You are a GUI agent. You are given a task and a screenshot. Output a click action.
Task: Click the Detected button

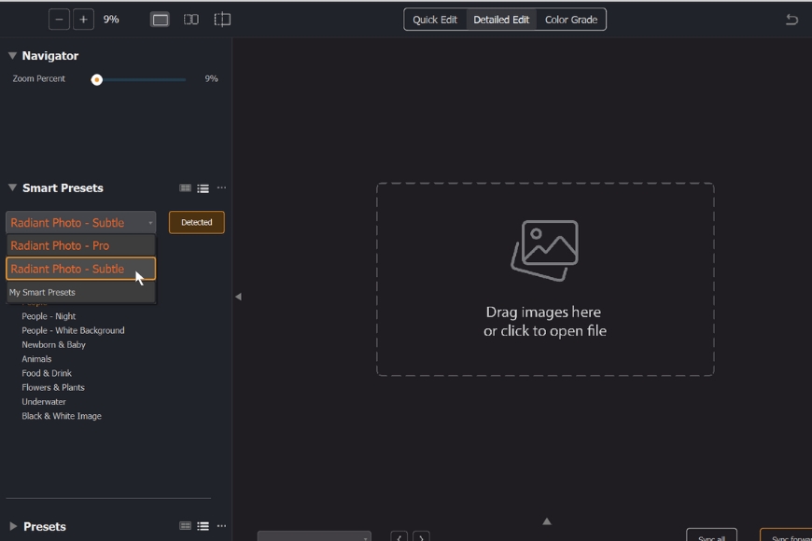[x=197, y=222]
